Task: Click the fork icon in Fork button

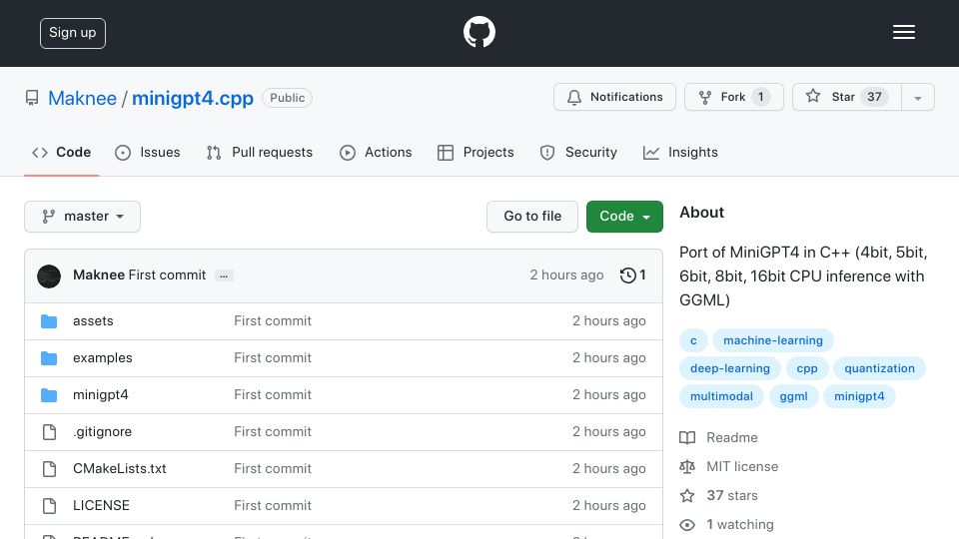Action: pyautogui.click(x=704, y=97)
